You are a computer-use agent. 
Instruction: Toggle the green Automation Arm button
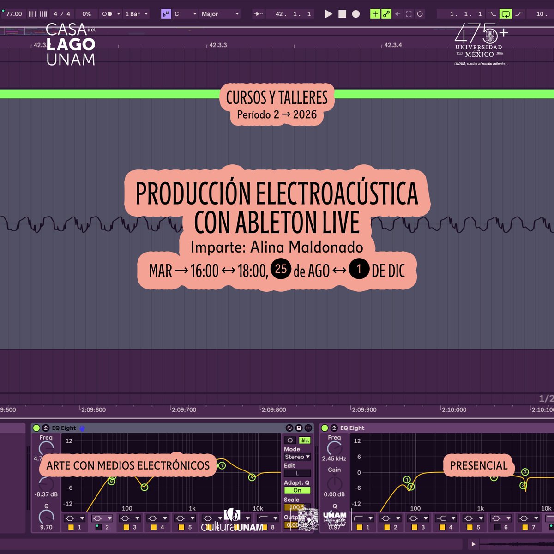[x=386, y=14]
